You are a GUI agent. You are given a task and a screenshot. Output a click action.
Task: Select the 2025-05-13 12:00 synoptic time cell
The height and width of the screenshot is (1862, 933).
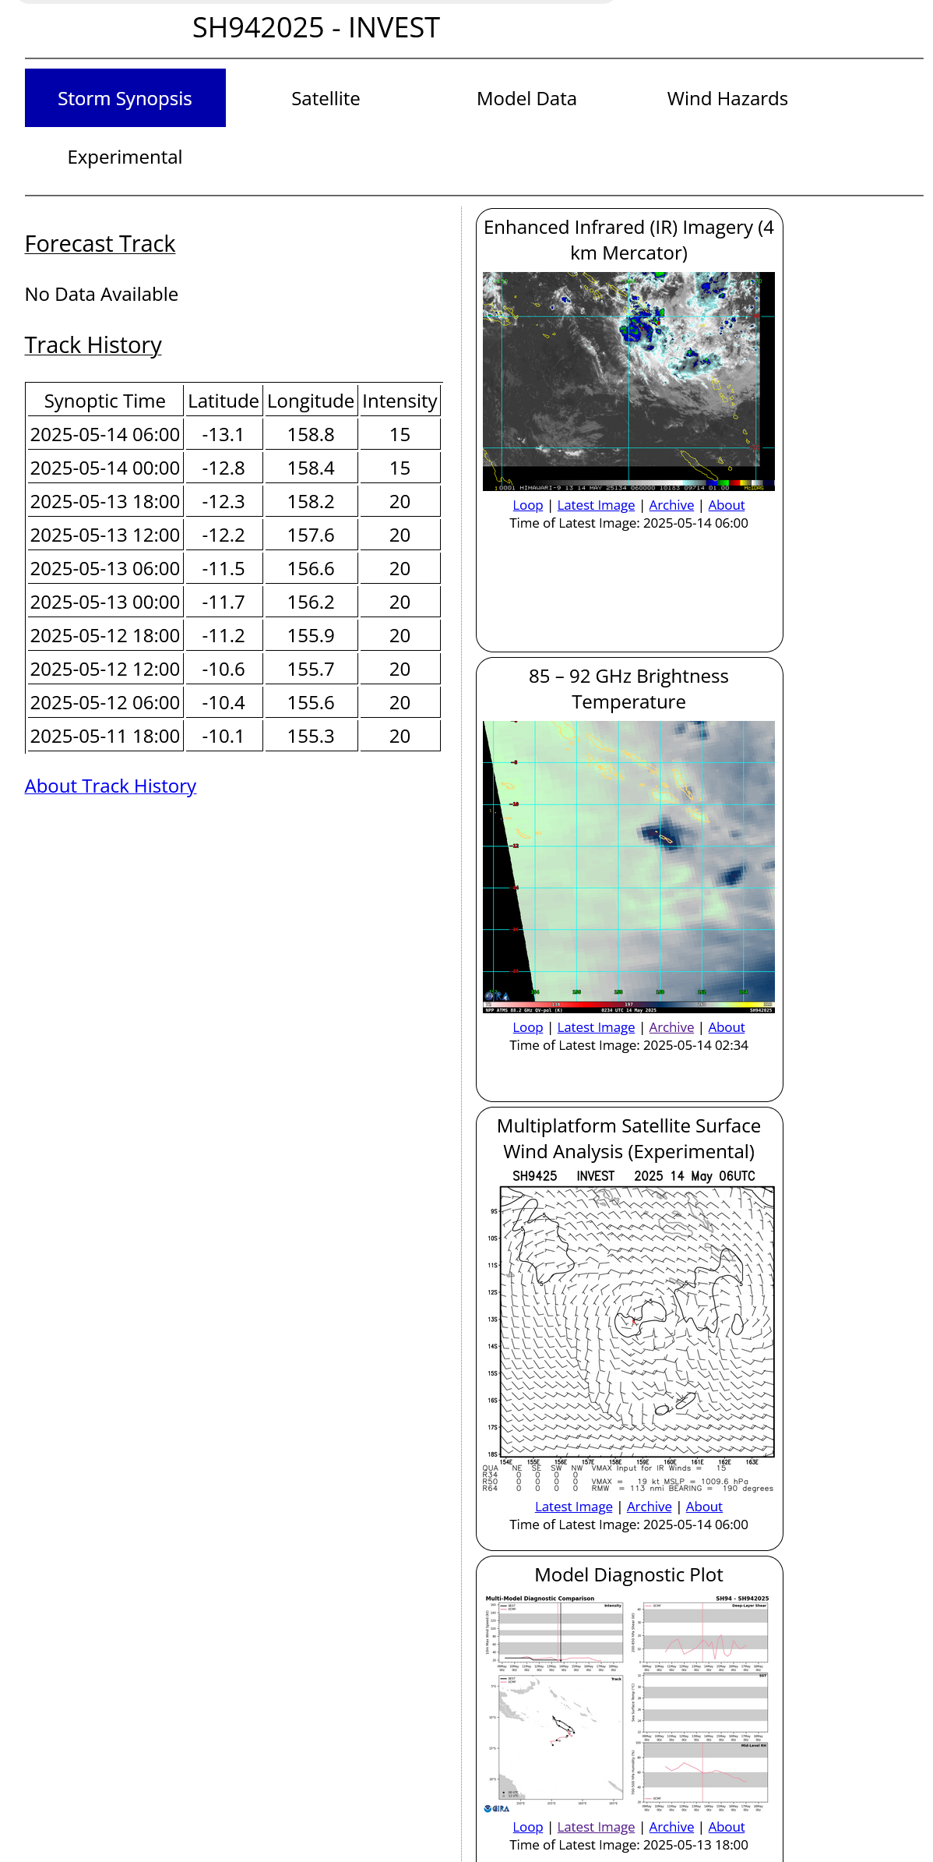pyautogui.click(x=105, y=535)
